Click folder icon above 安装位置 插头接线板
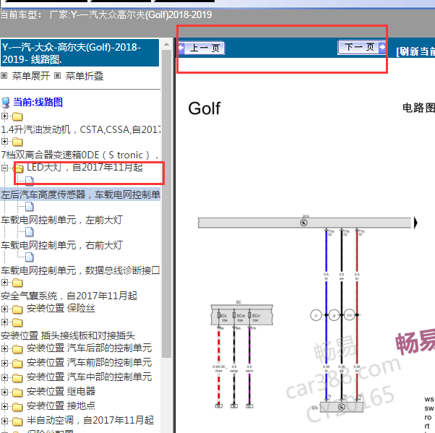This screenshot has width=435, height=433. [17, 322]
